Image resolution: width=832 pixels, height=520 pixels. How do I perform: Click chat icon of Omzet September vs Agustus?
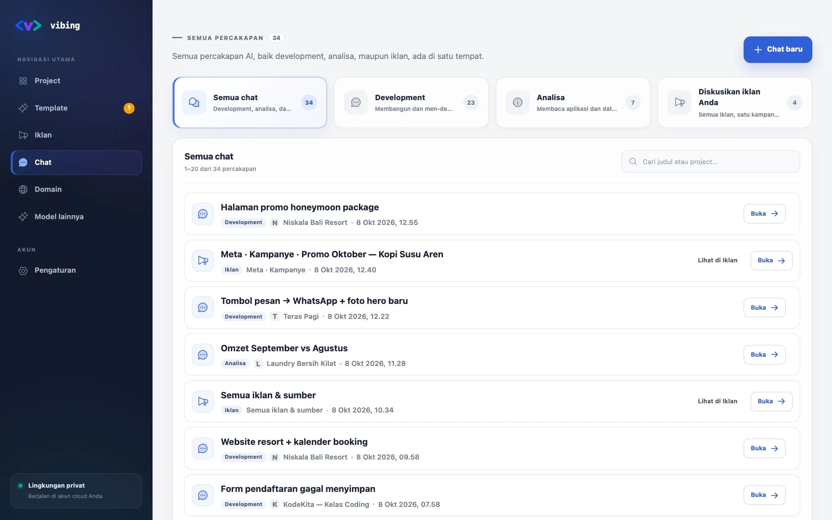(x=203, y=355)
